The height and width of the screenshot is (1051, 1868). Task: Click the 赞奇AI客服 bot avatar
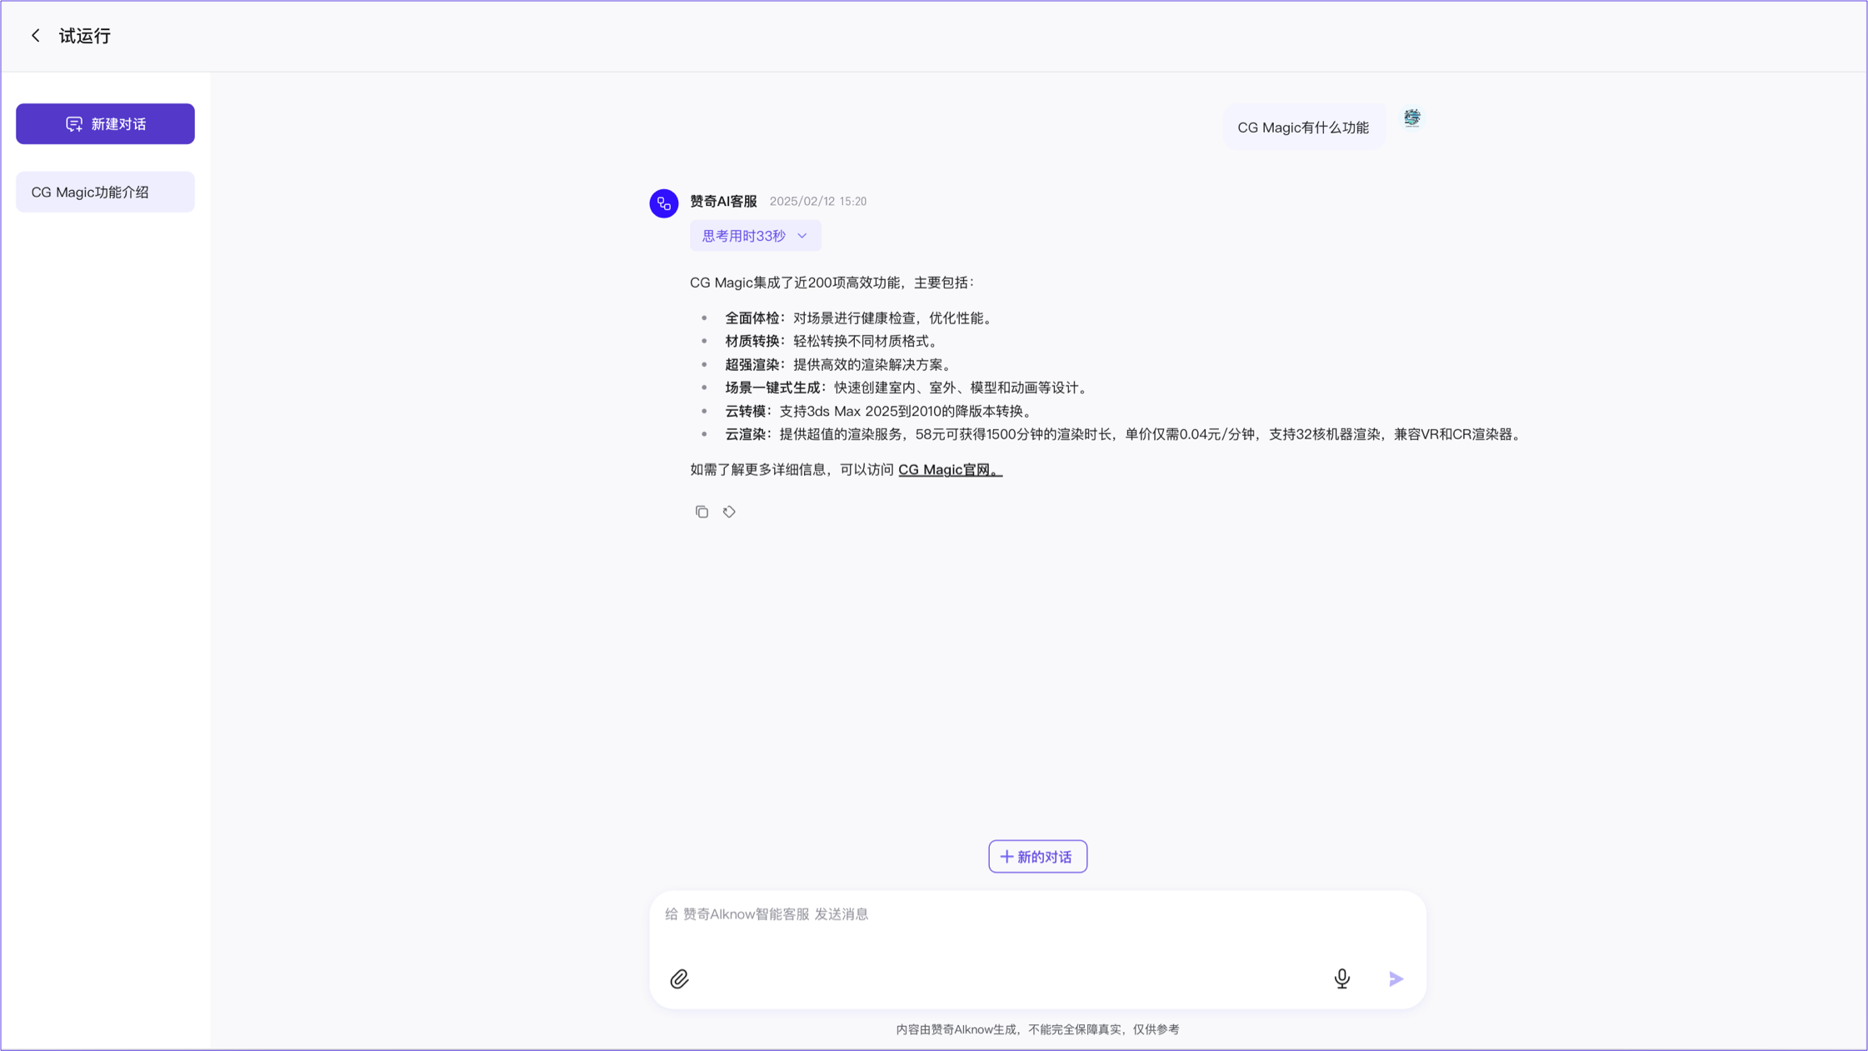(663, 203)
